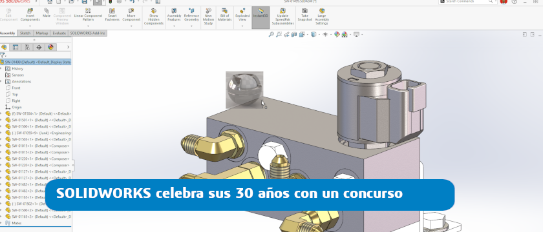Viewport: 543px width, 232px height.
Task: Click the Apply Scene icon
Action: pos(344,35)
